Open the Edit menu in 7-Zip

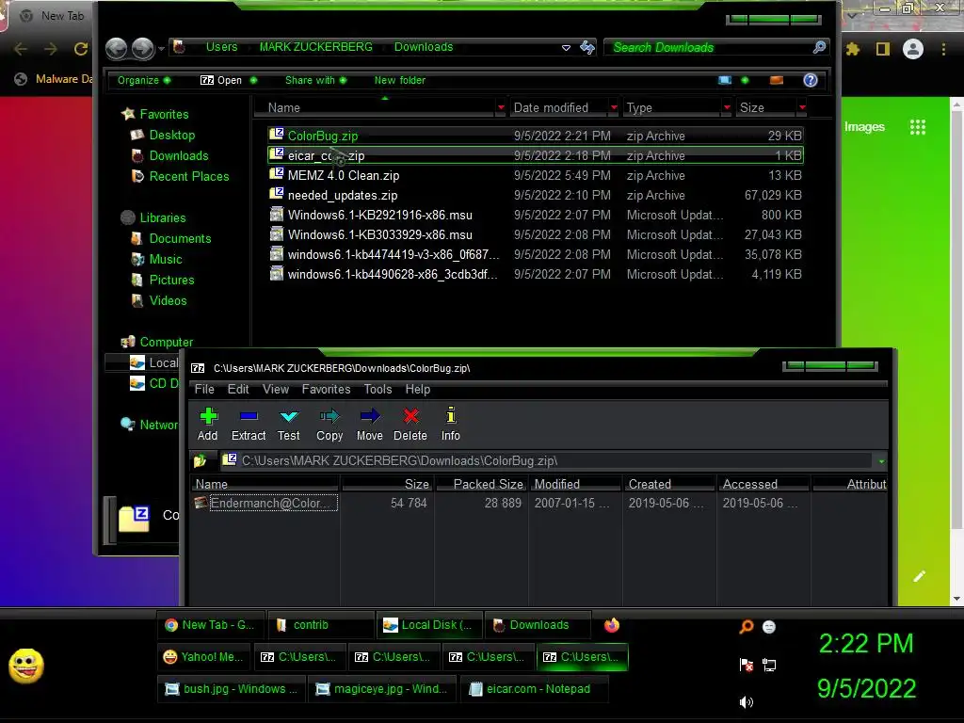tap(238, 389)
